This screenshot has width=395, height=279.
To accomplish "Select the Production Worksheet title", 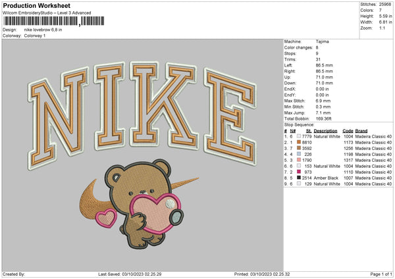I will point(36,5).
